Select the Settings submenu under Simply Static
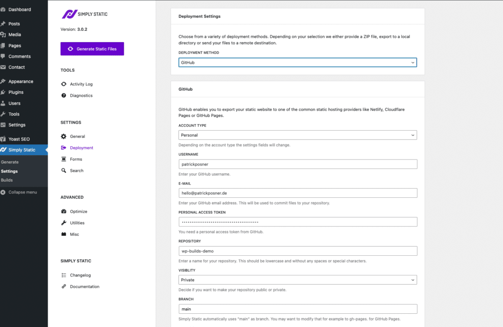The image size is (503, 327). (x=9, y=171)
